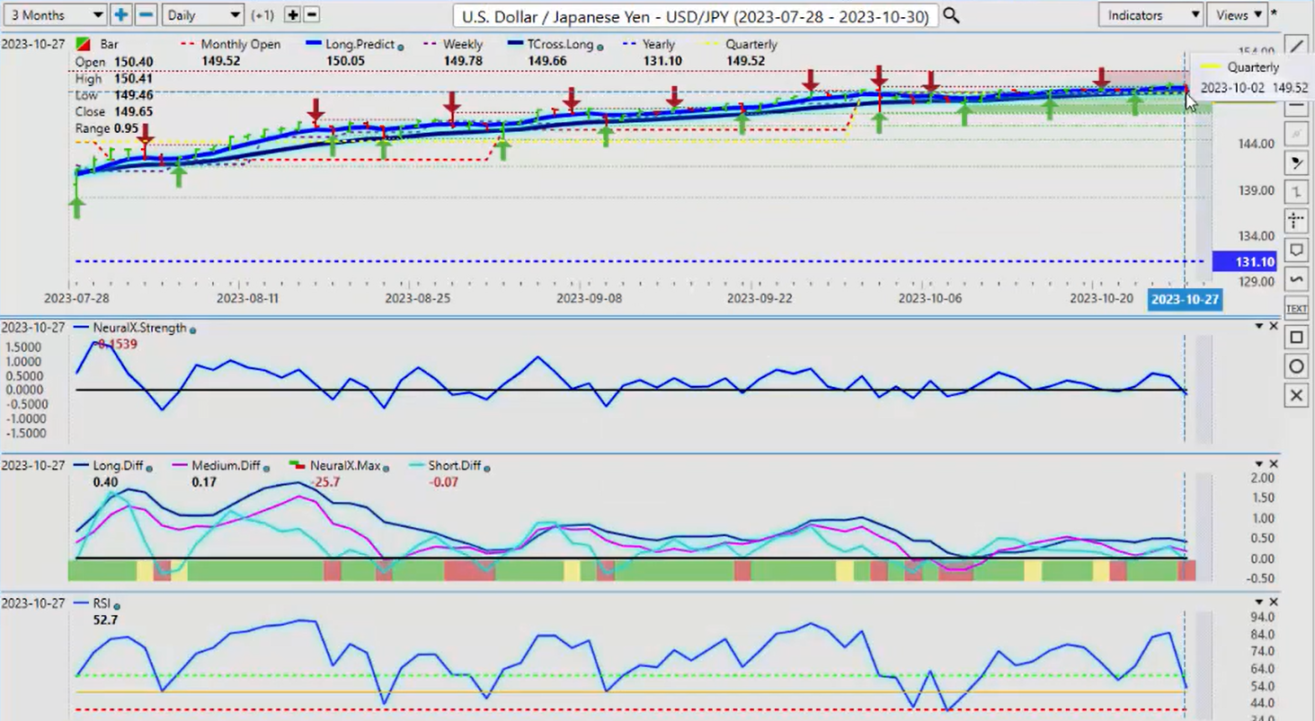Click the Quarterly legend entry in chart header
This screenshot has width=1315, height=721.
point(742,44)
